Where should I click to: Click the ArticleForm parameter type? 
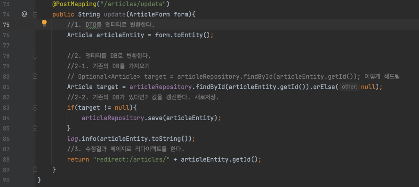coord(150,14)
